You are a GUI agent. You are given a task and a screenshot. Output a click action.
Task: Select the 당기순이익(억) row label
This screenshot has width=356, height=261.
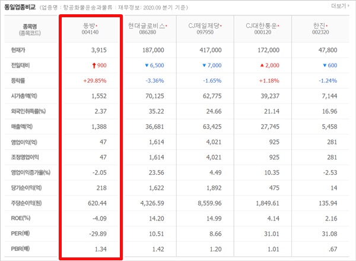tap(26, 188)
